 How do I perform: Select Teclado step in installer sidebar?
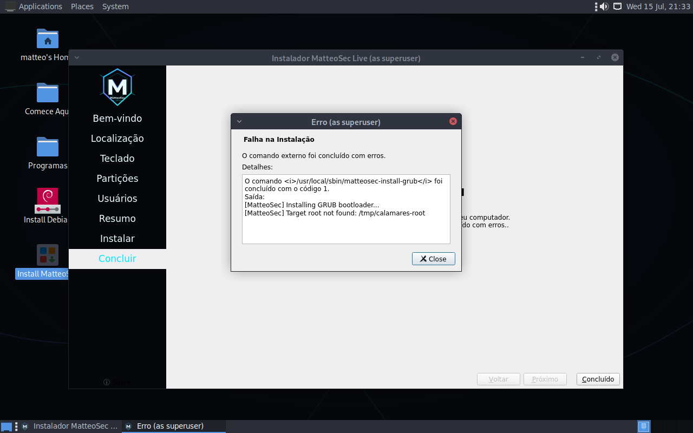click(117, 158)
